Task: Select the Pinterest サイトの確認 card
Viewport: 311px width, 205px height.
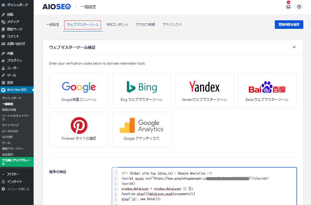Action: pos(79,130)
